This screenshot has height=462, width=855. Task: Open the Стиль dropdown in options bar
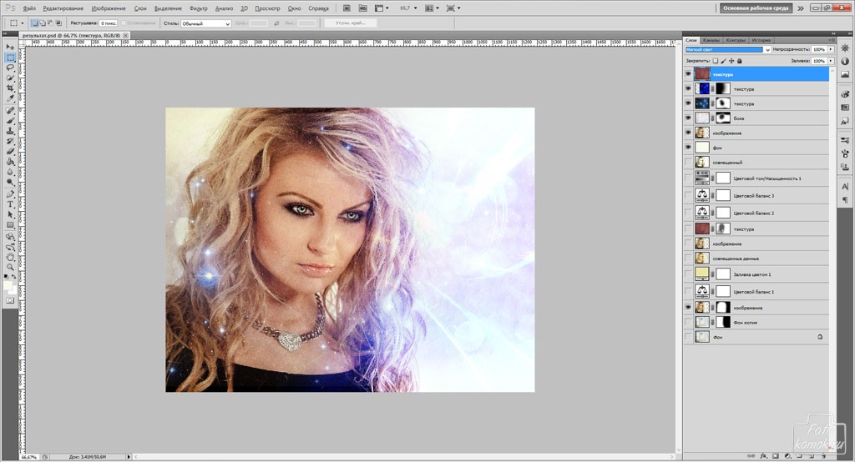click(x=205, y=23)
